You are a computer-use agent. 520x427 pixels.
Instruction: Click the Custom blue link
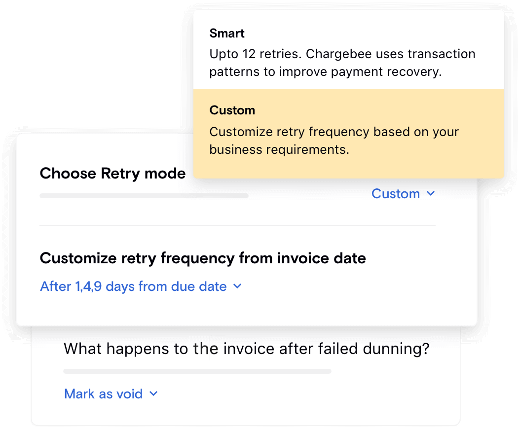tap(396, 194)
